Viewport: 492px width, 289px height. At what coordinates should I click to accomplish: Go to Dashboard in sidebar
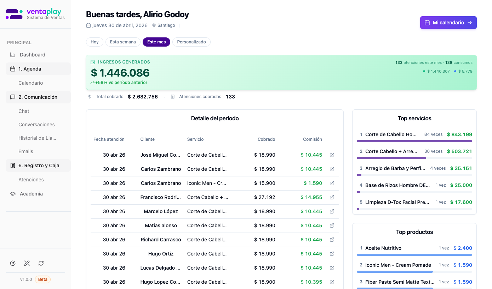(x=38, y=55)
